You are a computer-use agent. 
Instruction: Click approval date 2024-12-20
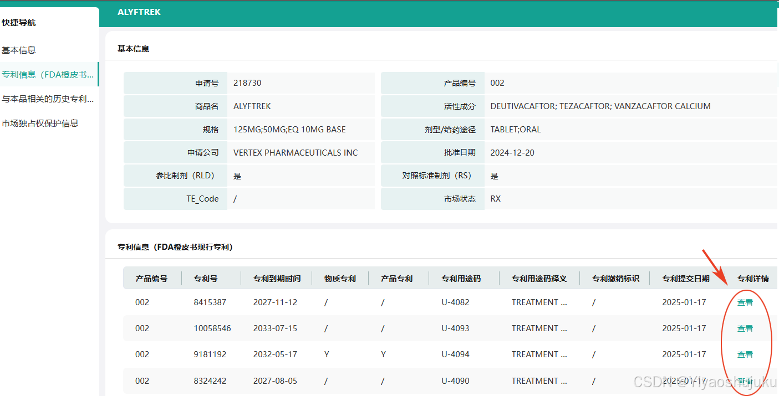pyautogui.click(x=512, y=153)
